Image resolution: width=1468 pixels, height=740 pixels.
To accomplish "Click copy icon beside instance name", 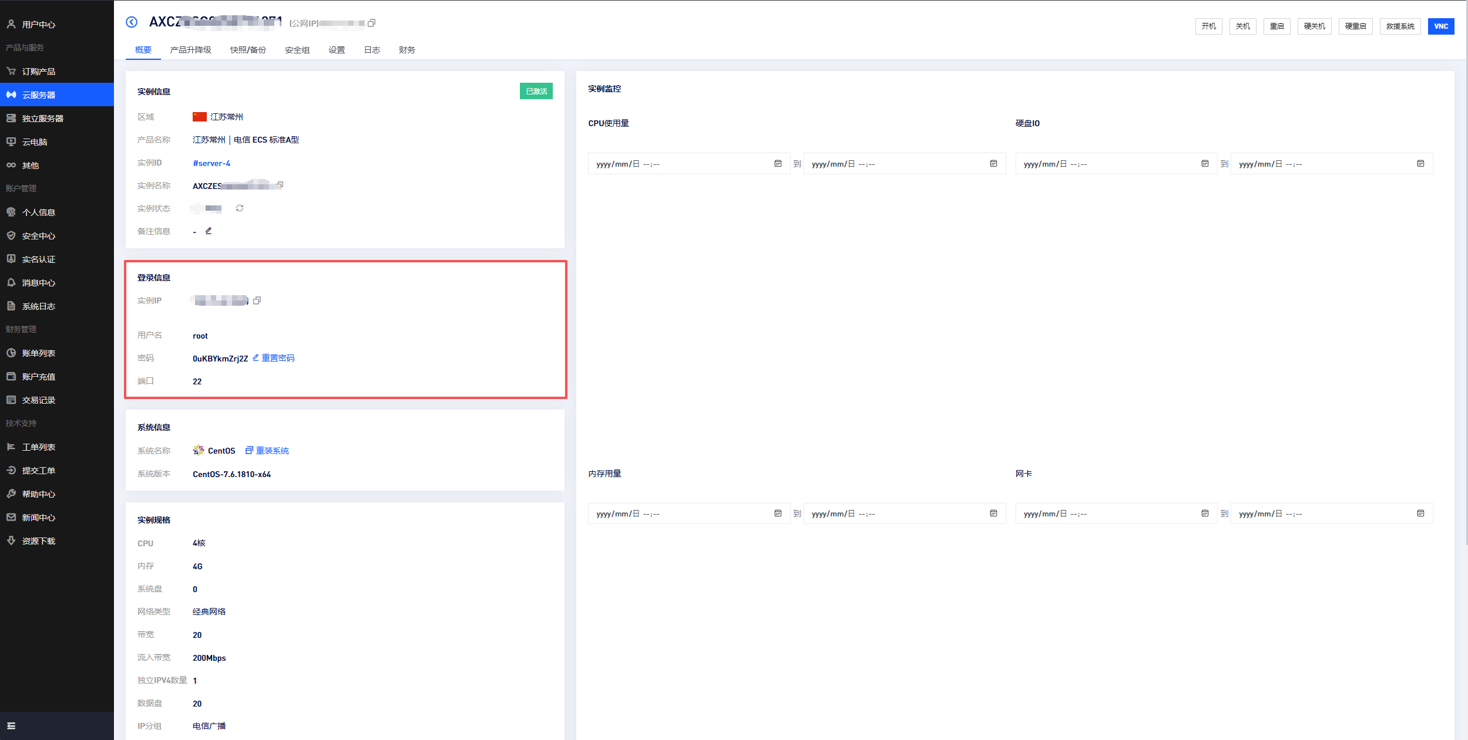I will tap(280, 185).
